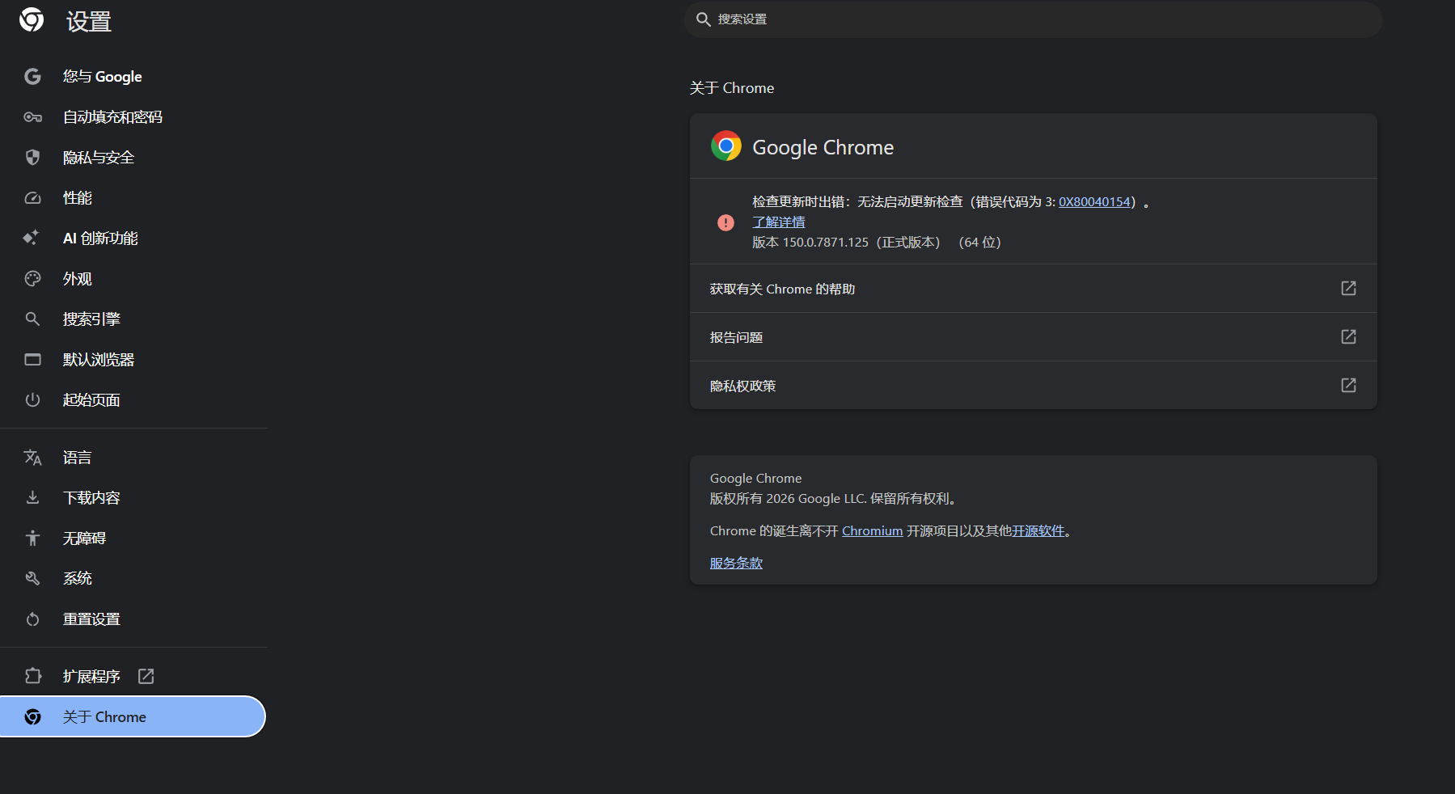The width and height of the screenshot is (1455, 794).
Task: Click the colorful Google Chrome logo in card
Action: pyautogui.click(x=726, y=146)
